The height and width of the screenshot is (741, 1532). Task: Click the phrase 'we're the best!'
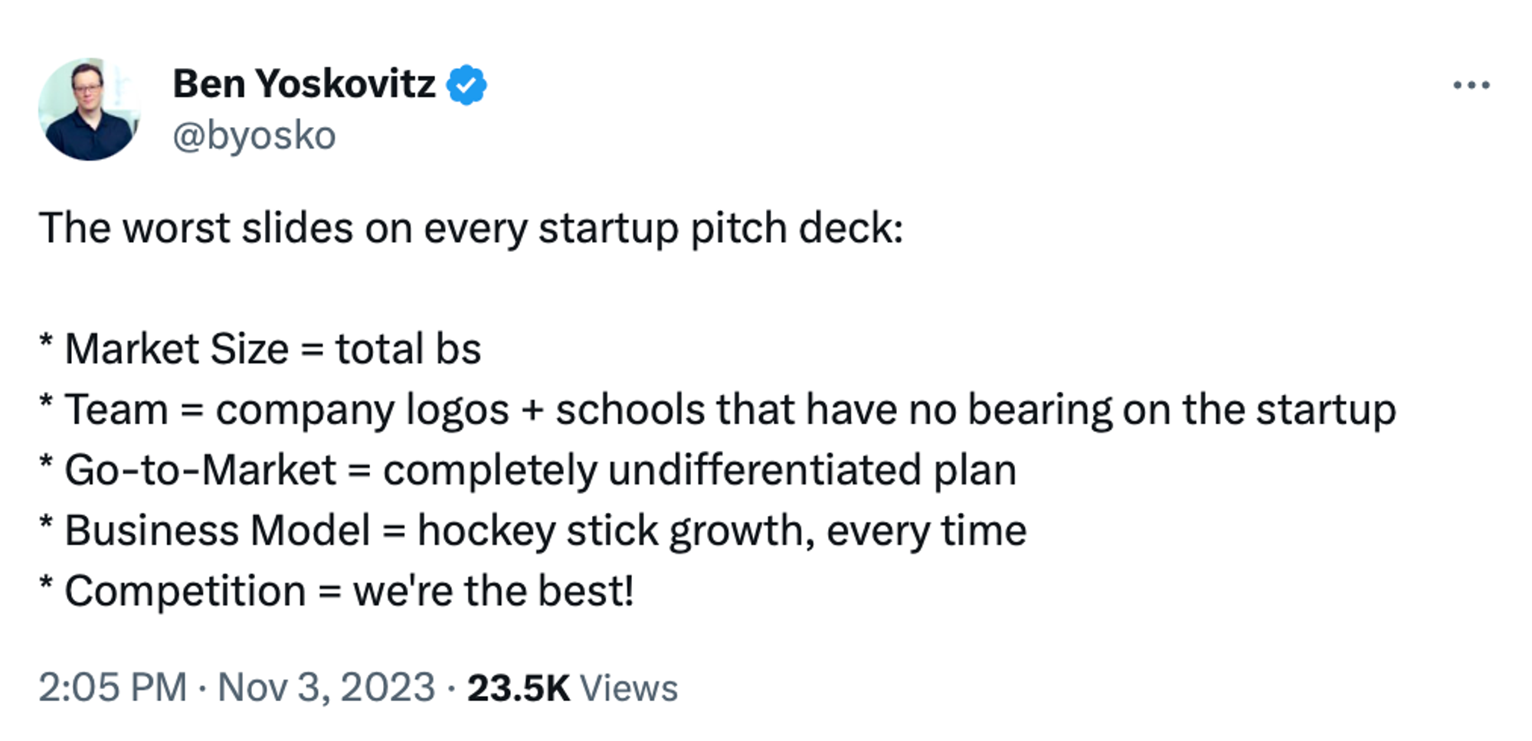[x=493, y=591]
